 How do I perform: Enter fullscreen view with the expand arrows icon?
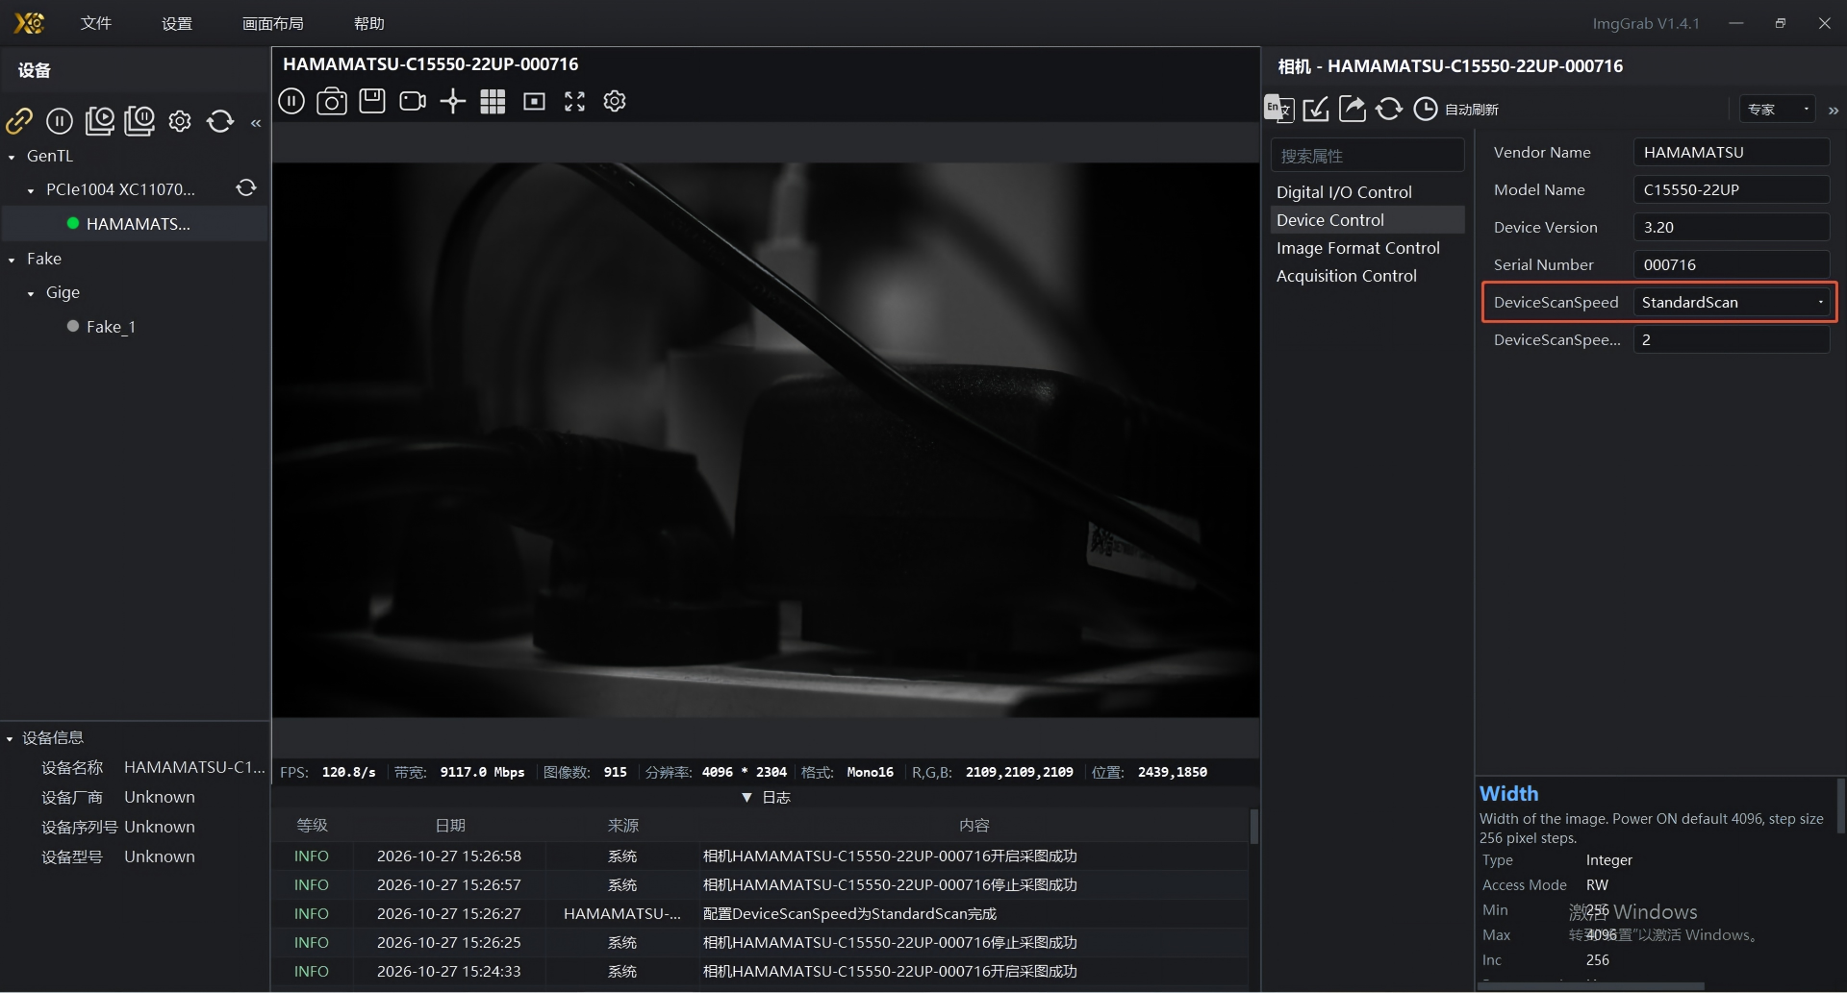click(x=574, y=101)
